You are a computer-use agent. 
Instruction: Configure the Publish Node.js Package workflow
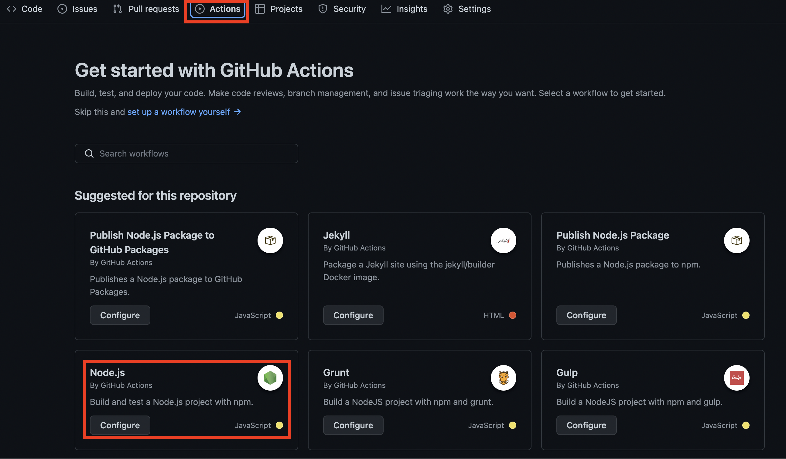[x=586, y=315]
